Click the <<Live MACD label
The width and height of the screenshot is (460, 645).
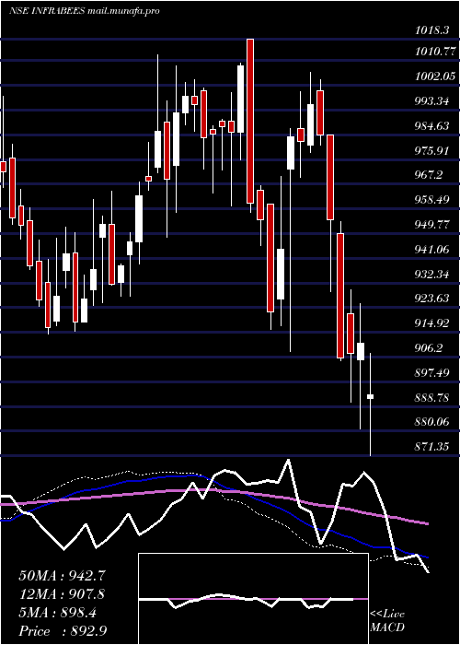coord(387,621)
